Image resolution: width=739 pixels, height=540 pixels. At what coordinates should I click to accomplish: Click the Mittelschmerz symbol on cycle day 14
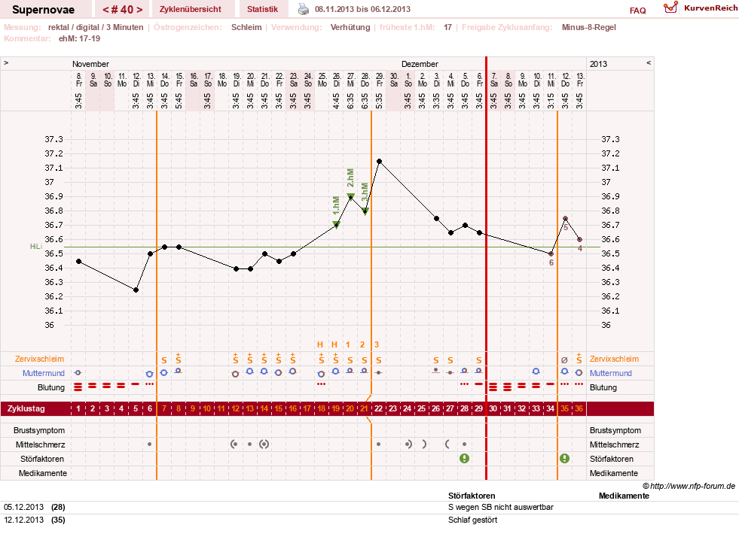pos(264,444)
